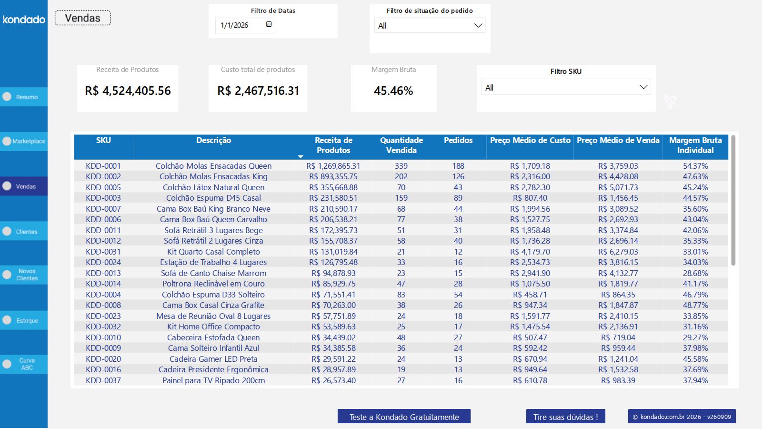Screen dimensions: 762x429
Task: Click the Tire suas dúvidas button
Action: pyautogui.click(x=565, y=417)
